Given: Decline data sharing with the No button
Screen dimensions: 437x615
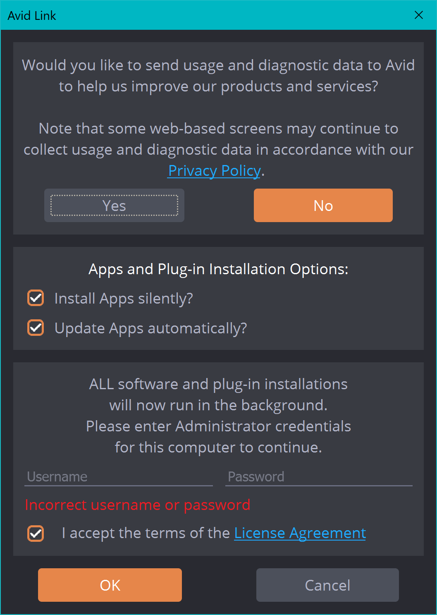Looking at the screenshot, I should pos(323,206).
